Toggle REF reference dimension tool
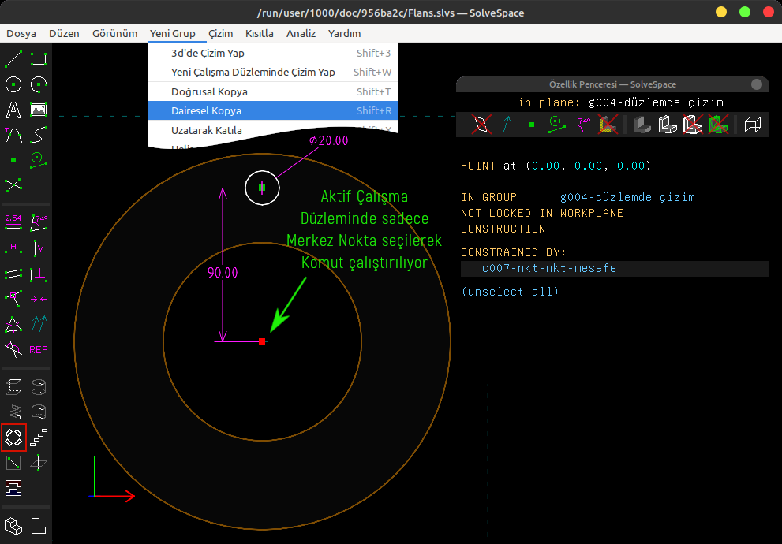The image size is (782, 544). (x=39, y=350)
